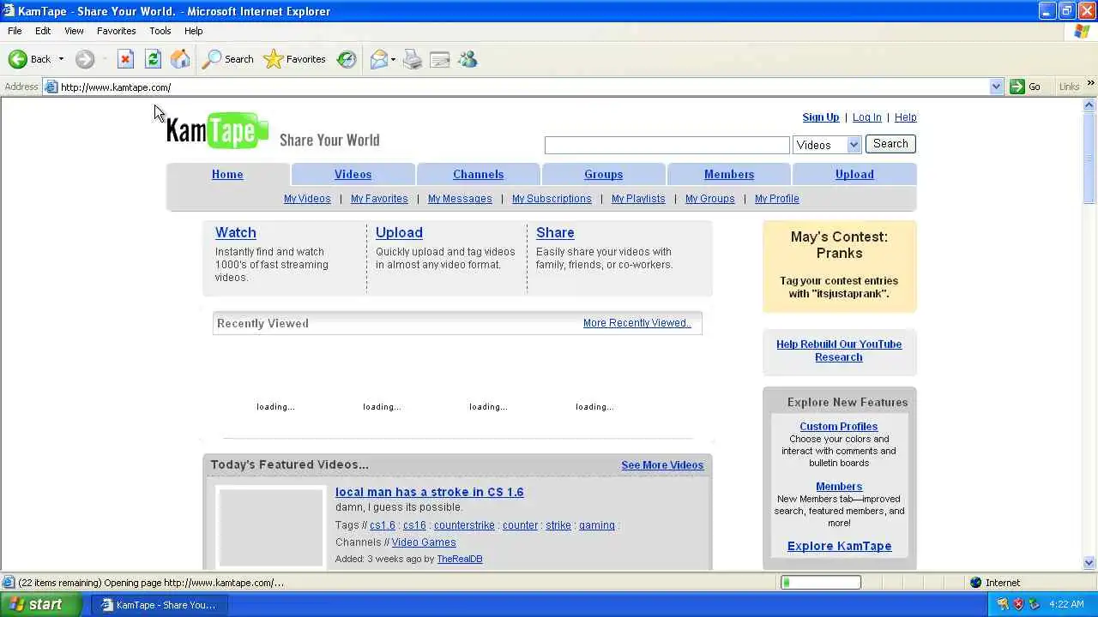
Task: Click the Sign Up link
Action: coord(820,117)
